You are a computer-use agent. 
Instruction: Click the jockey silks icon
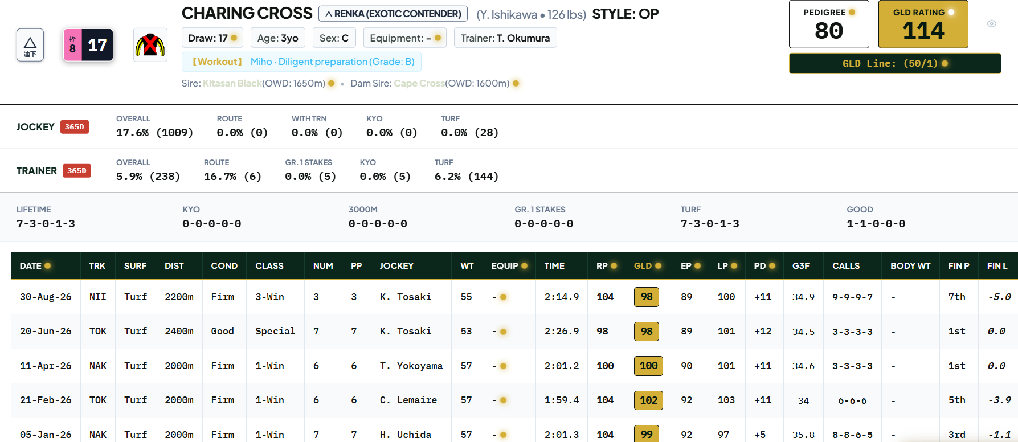click(150, 45)
